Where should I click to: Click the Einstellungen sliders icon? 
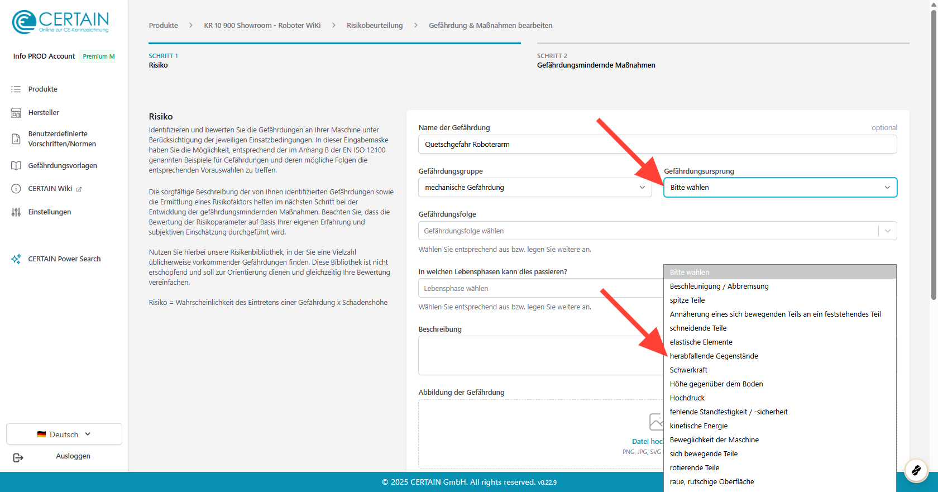(x=16, y=212)
